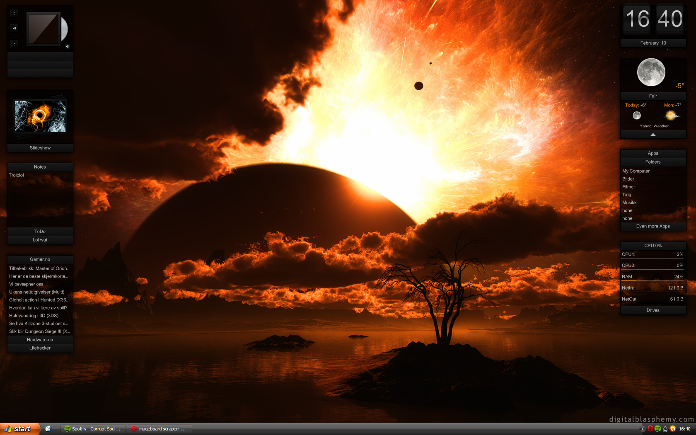This screenshot has height=435, width=696.
Task: Open the Windows Start menu
Action: click(19, 429)
